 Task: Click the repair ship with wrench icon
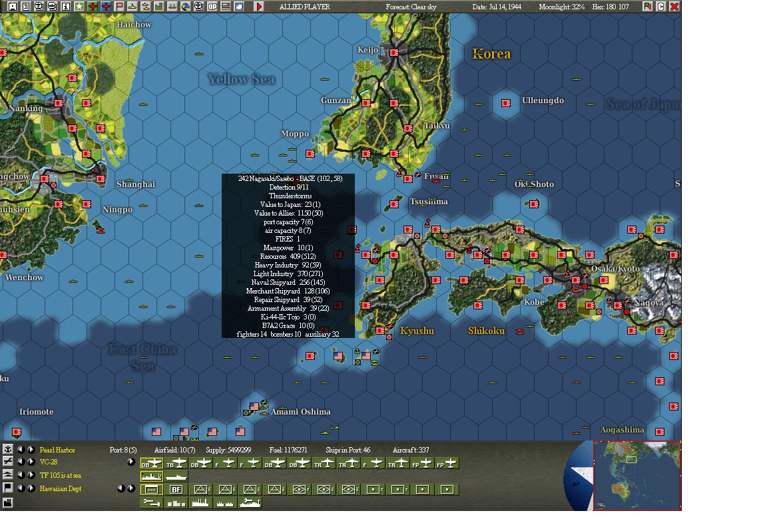(250, 503)
